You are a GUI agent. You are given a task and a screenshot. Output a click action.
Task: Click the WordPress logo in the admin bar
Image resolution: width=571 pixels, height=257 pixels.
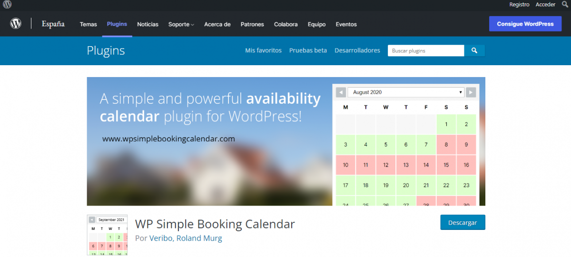coord(7,5)
